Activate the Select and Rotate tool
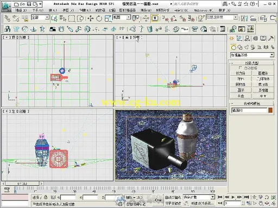This screenshot has height=208, width=278. [99, 18]
